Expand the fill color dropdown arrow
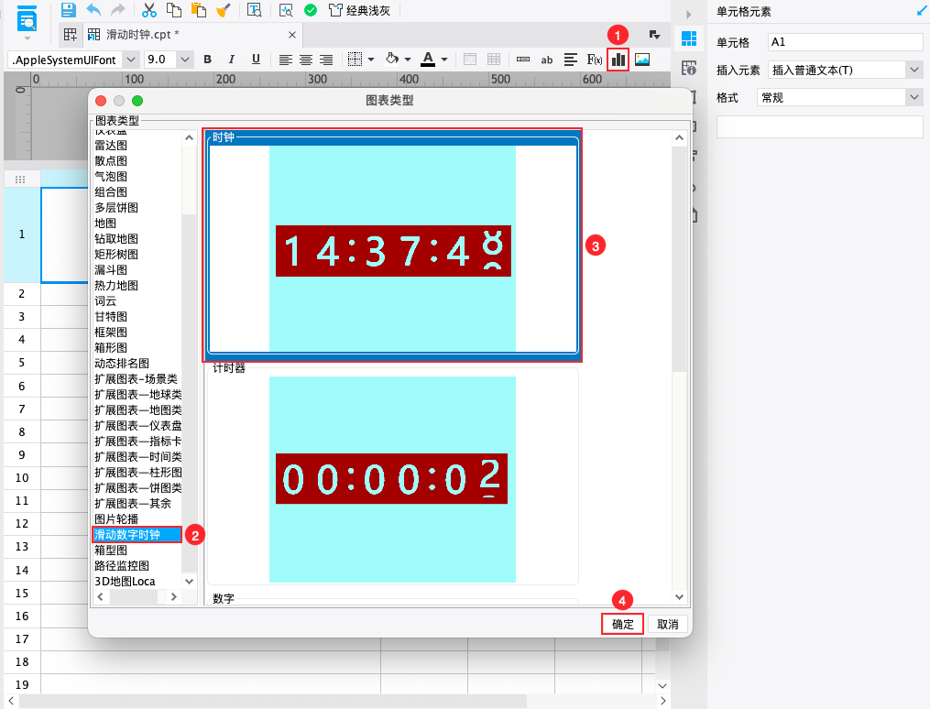930x709 pixels. point(408,60)
